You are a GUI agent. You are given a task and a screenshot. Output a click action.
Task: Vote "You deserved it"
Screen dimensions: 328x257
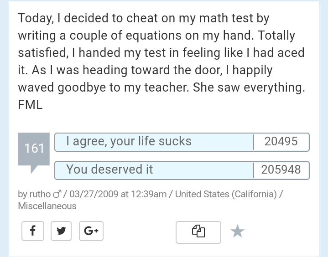[x=154, y=170]
